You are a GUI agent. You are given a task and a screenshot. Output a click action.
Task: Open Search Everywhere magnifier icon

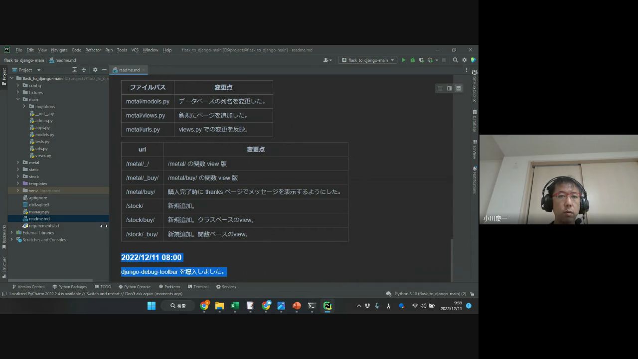[x=455, y=60]
